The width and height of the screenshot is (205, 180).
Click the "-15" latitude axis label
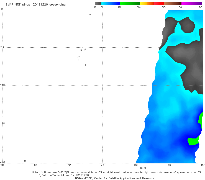[2, 123]
